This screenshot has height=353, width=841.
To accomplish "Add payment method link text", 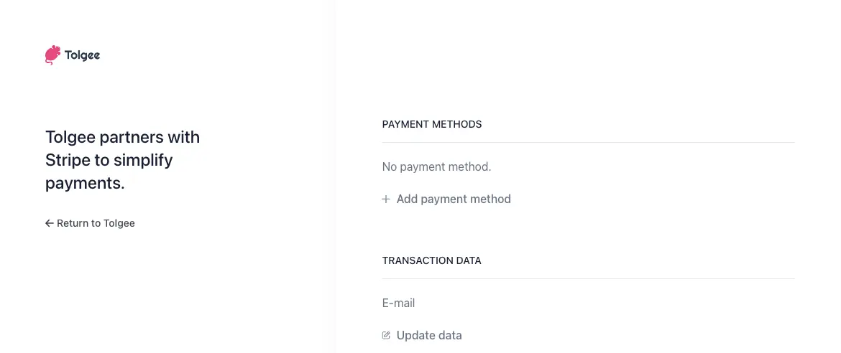I will point(454,199).
